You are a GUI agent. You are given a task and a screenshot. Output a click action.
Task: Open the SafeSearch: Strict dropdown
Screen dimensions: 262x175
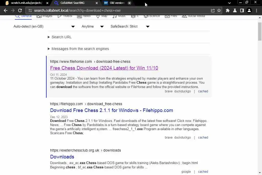pos(130,26)
